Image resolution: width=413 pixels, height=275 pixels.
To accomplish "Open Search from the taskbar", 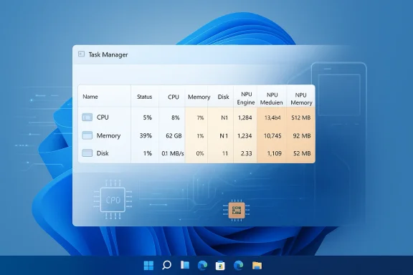I will [x=166, y=265].
